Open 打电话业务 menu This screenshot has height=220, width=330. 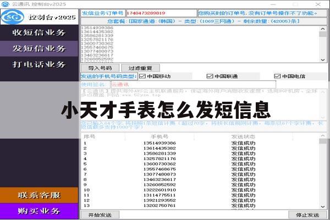tap(39, 64)
